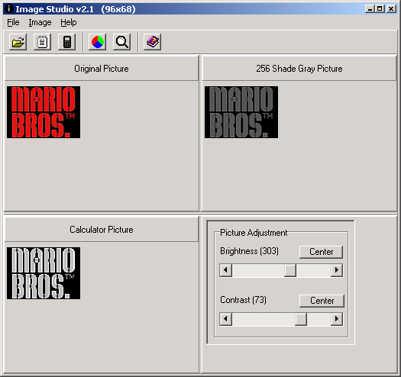Increase brightness with right arrow
Screen dimensions: 401x377
pyautogui.click(x=337, y=270)
